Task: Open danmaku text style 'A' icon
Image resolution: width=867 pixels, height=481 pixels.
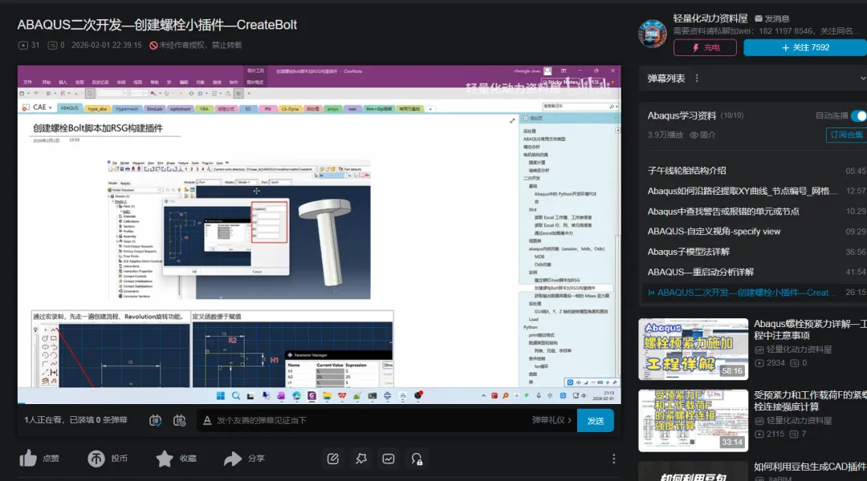Action: click(x=207, y=420)
